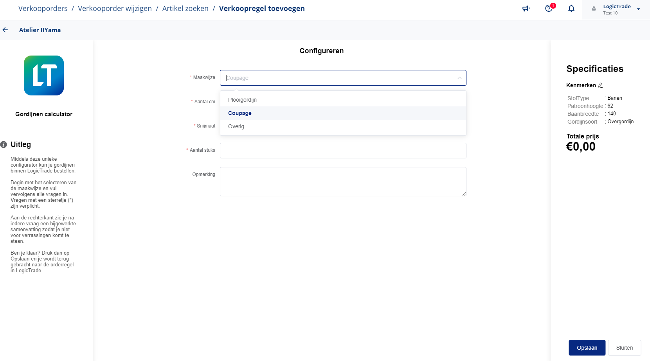Pick Overig in the Maakwijze dropdown

(236, 126)
